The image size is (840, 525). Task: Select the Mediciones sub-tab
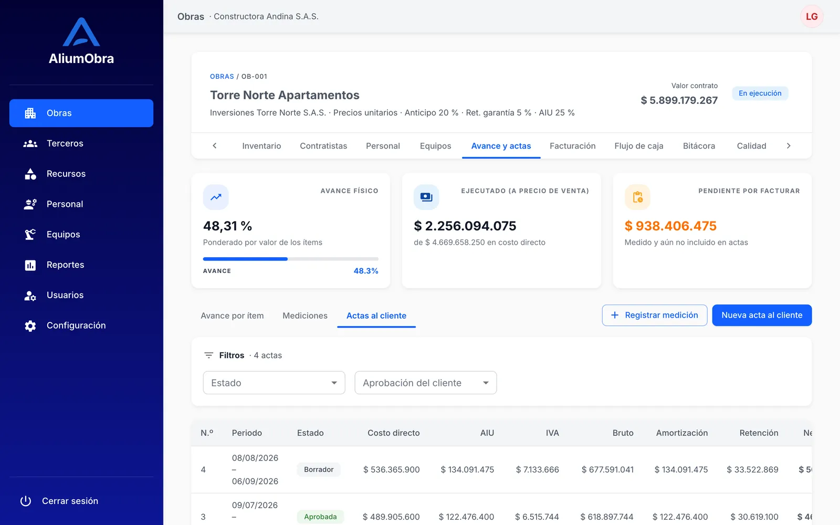(x=305, y=316)
